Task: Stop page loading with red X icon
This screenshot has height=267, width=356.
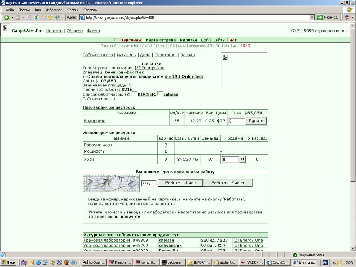Action: point(29,18)
